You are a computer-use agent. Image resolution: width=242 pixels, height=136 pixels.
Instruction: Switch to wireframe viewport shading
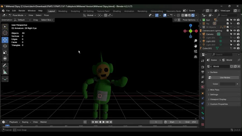pyautogui.click(x=183, y=15)
